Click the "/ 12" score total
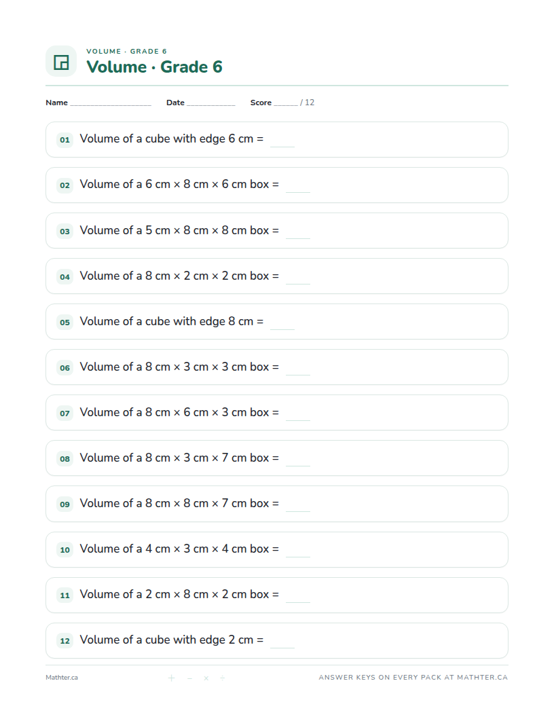 click(307, 103)
